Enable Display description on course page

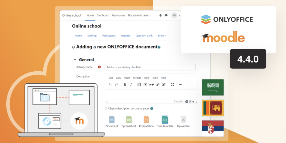pos(106,109)
